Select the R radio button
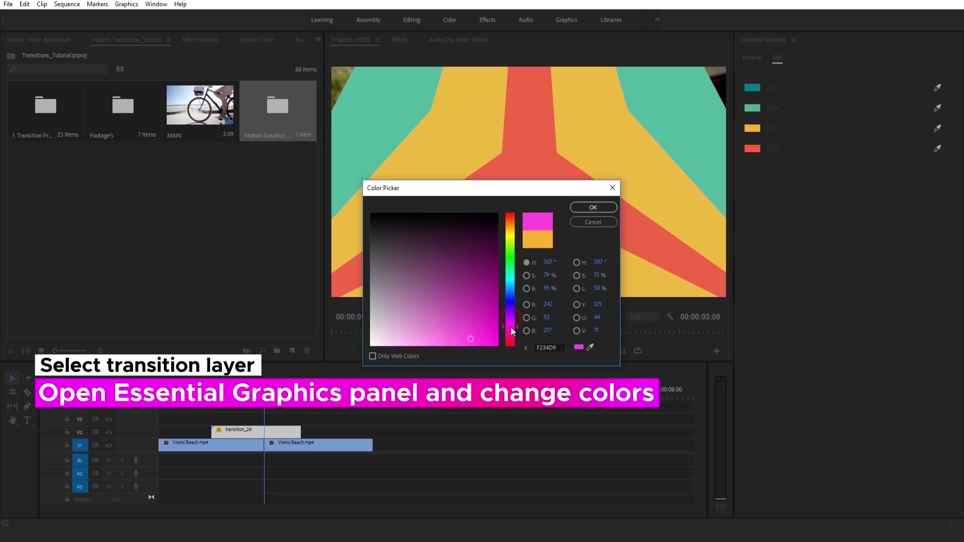The width and height of the screenshot is (964, 542). tap(526, 305)
